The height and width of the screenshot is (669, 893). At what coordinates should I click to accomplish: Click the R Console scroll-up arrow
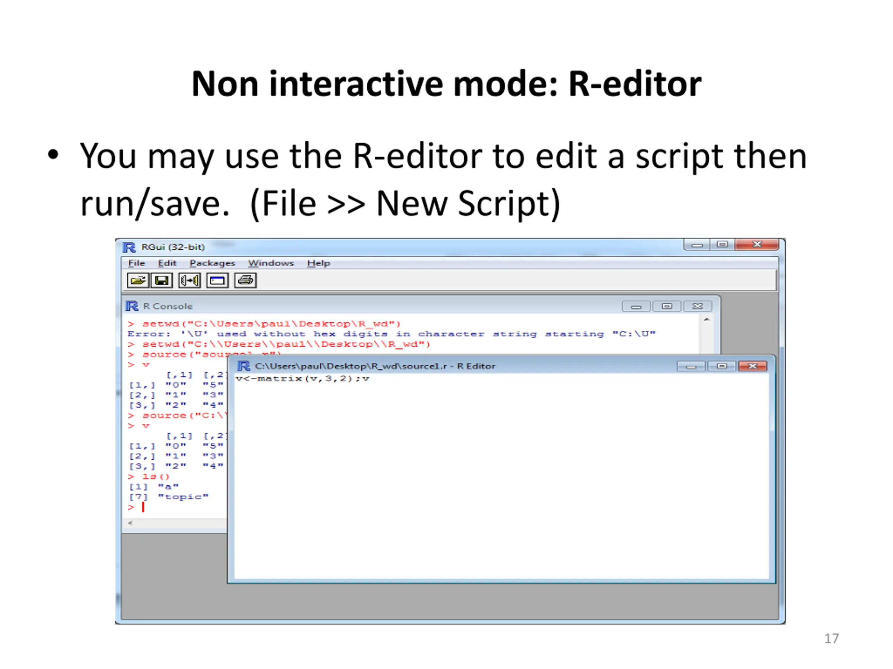pos(706,320)
